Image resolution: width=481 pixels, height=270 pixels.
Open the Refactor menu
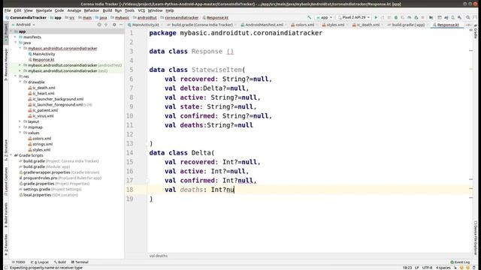pyautogui.click(x=92, y=10)
